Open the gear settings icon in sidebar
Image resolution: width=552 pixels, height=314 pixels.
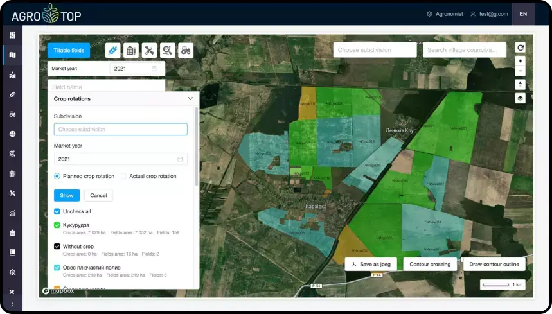pyautogui.click(x=13, y=272)
